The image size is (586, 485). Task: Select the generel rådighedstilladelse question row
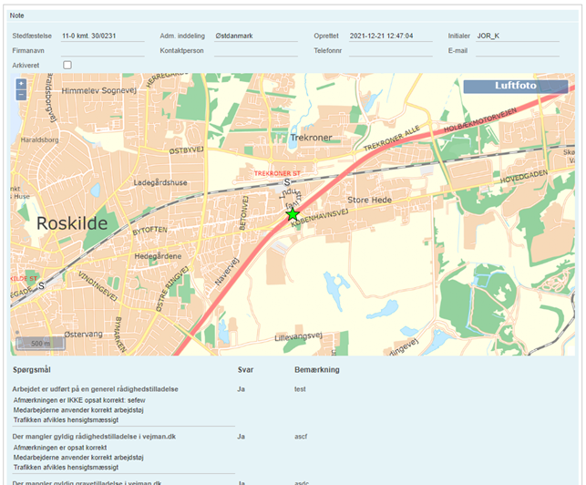point(96,388)
